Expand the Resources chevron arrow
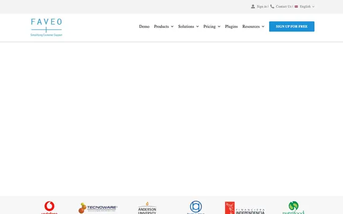 [x=263, y=27]
